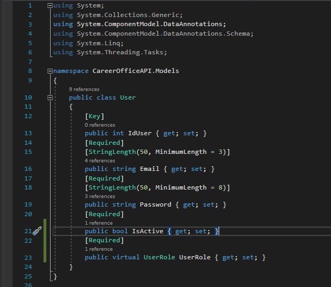Open the '3 references' CodeLens above Password
This screenshot has width=331, height=287.
click(x=100, y=196)
